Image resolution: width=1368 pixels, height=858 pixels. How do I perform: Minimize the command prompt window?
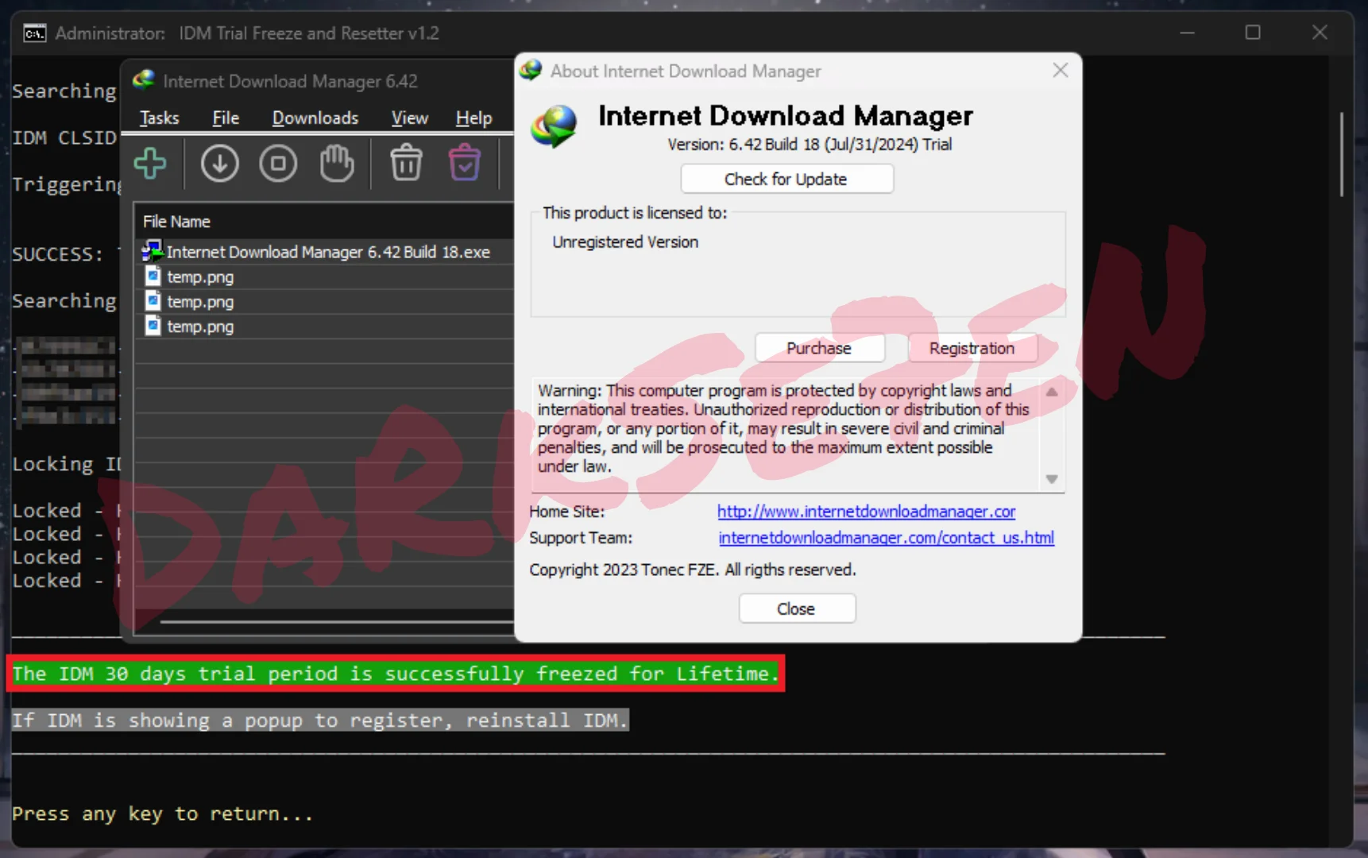(1188, 33)
